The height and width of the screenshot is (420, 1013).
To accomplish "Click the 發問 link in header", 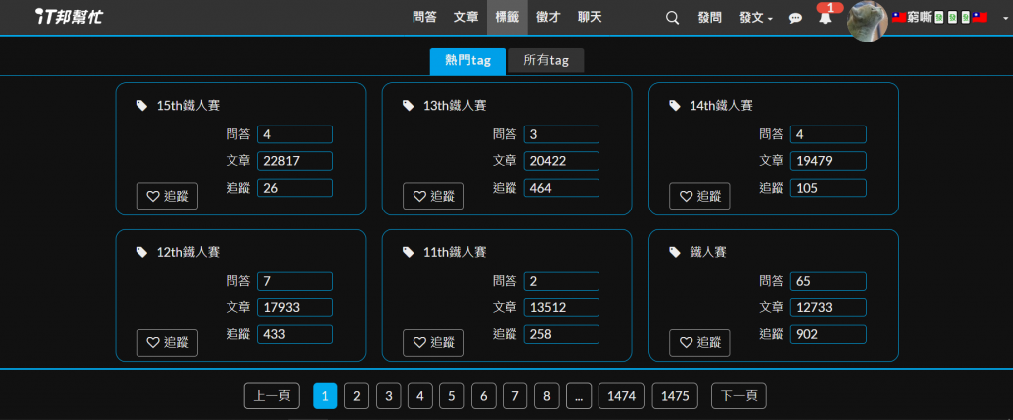I will (x=710, y=18).
